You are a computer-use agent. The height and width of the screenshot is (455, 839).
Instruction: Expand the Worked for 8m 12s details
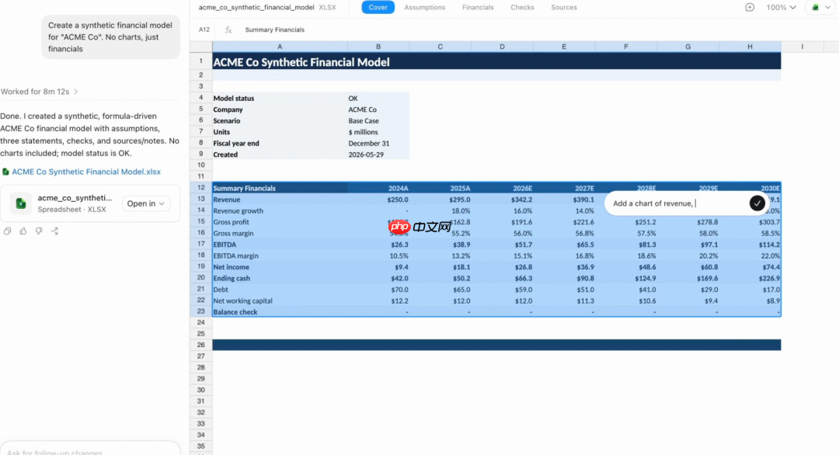(x=39, y=92)
